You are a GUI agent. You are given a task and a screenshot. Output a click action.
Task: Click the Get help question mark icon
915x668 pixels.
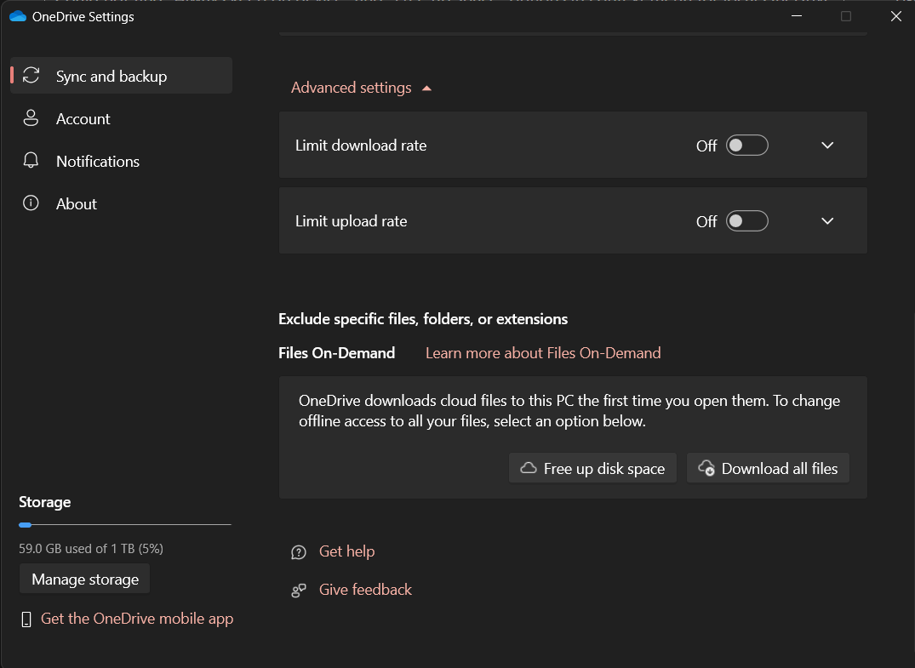pyautogui.click(x=298, y=551)
